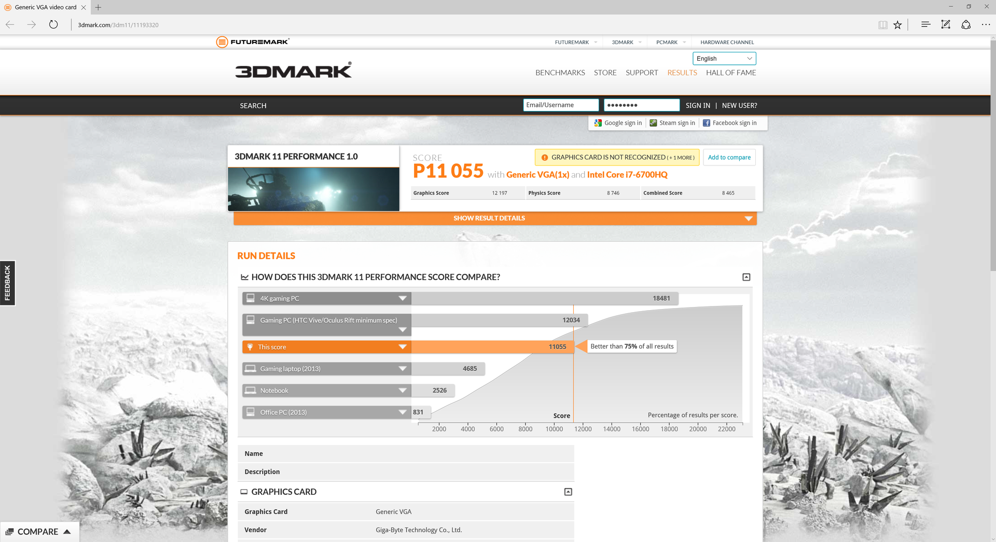Click the 18481 score bar for 4K gaming PC
Viewport: 996px width, 542px height.
click(545, 298)
